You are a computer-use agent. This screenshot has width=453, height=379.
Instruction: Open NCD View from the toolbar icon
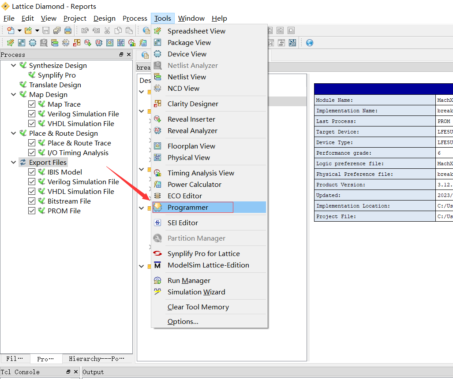point(66,43)
